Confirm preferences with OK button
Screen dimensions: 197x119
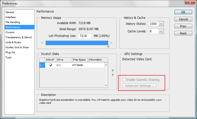[x=183, y=12]
